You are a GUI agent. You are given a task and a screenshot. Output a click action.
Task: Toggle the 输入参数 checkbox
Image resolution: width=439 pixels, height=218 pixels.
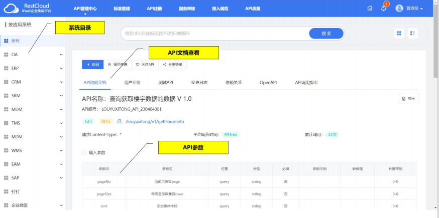click(x=84, y=152)
